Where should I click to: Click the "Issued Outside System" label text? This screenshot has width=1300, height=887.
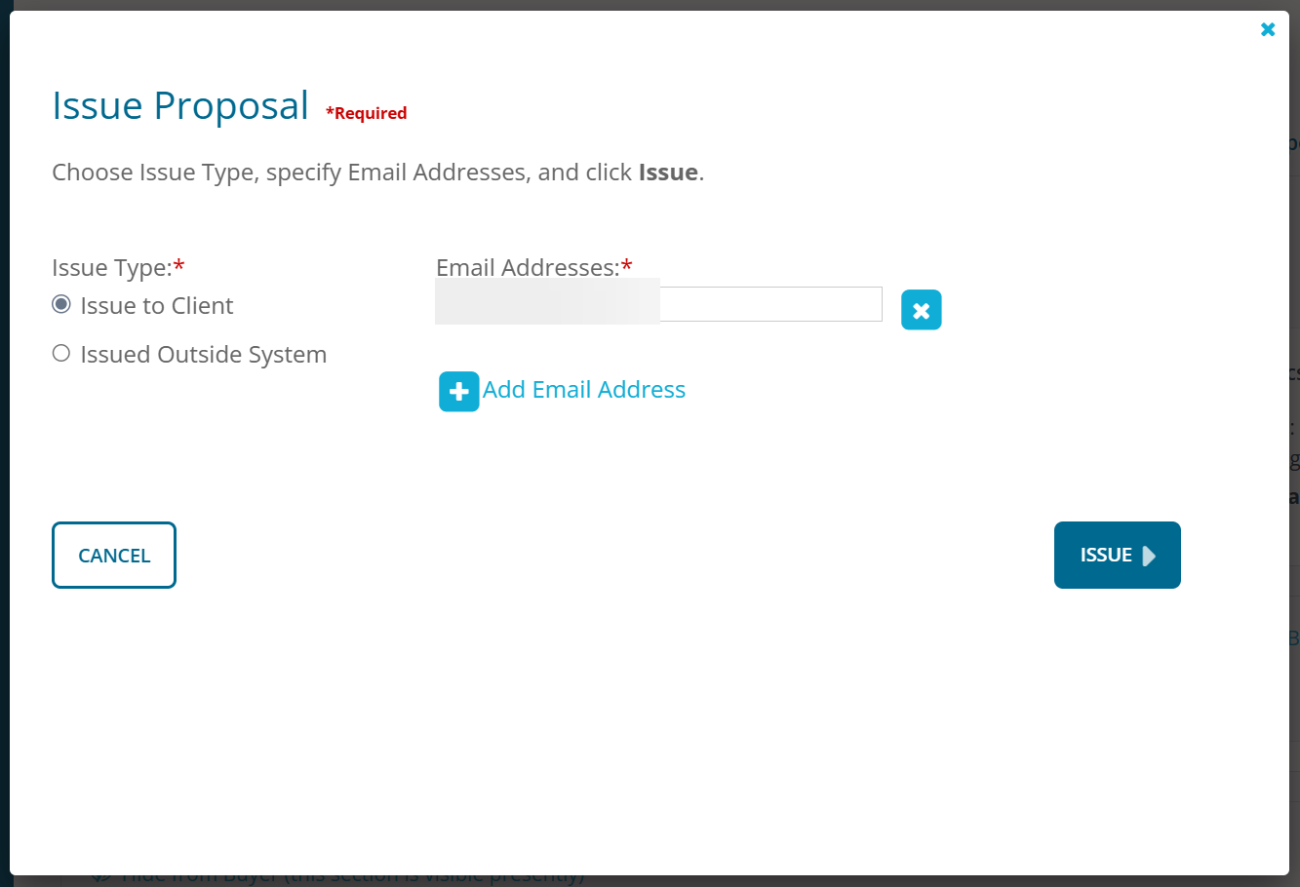tap(203, 355)
